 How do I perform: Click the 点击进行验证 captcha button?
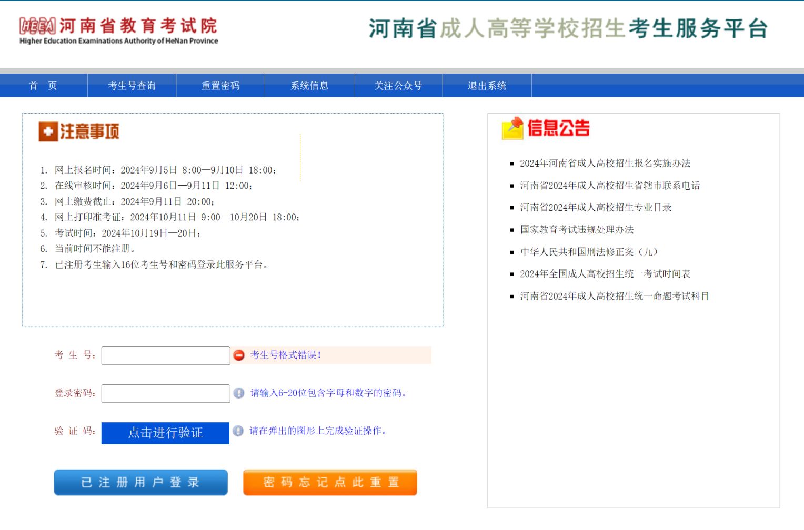(x=165, y=433)
